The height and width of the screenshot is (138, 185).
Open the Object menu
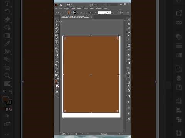pos(67,8)
